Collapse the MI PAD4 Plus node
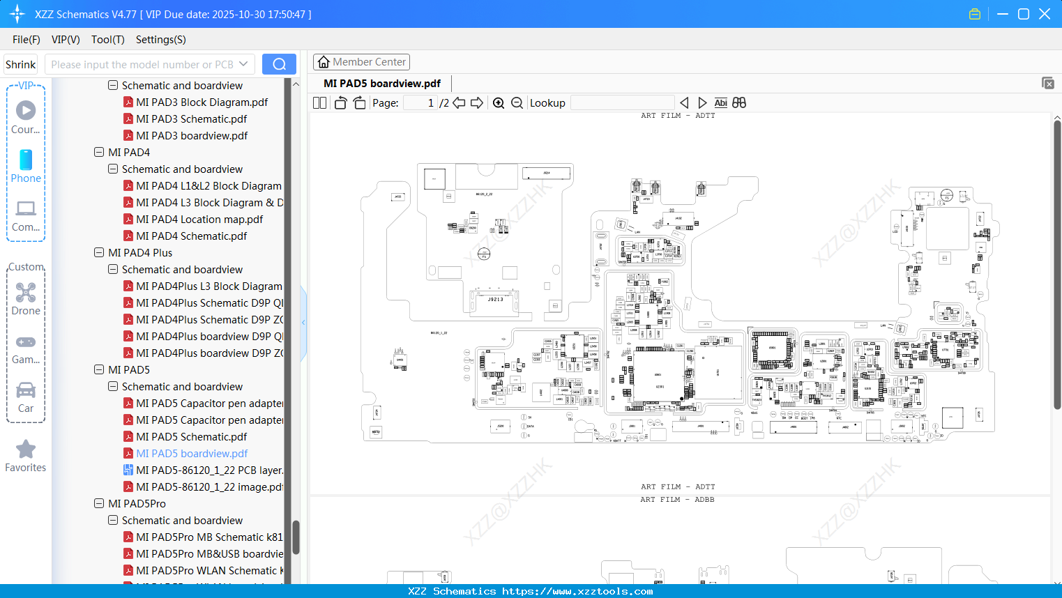Viewport: 1062px width, 598px height. click(98, 252)
